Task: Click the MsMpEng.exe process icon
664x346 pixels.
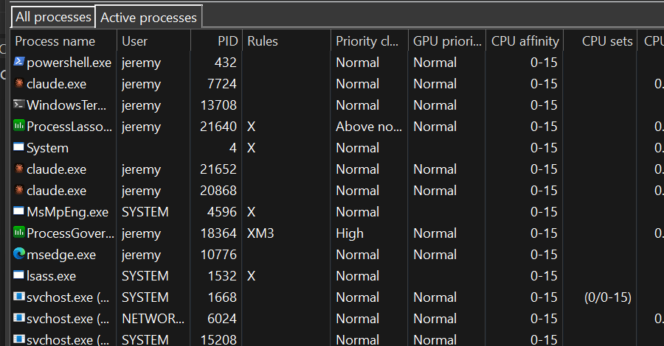Action: [x=19, y=211]
